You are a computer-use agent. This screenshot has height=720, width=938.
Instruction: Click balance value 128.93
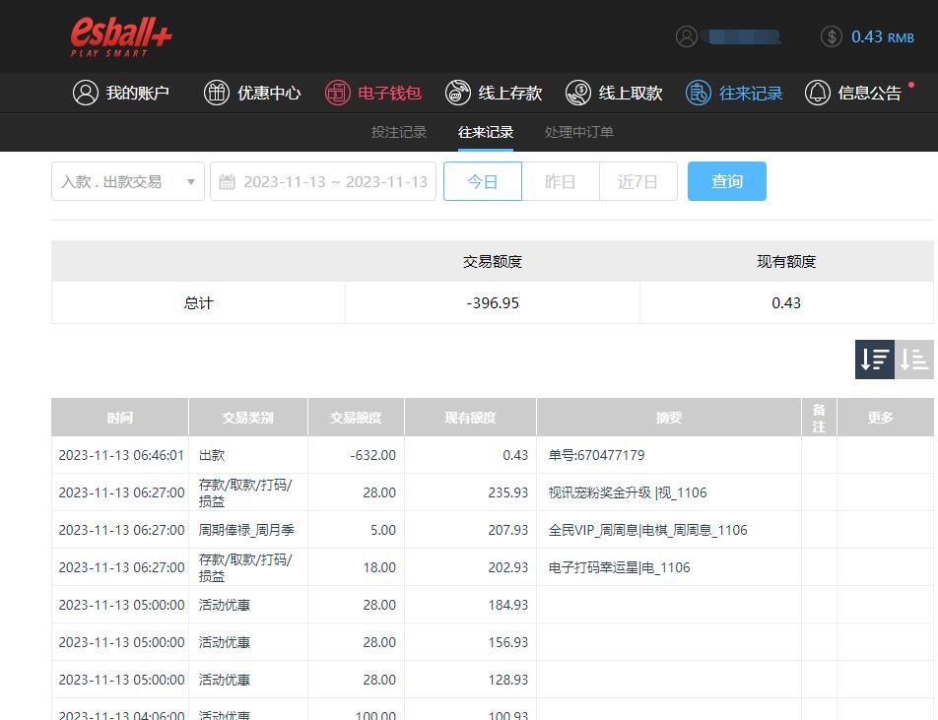(x=507, y=680)
